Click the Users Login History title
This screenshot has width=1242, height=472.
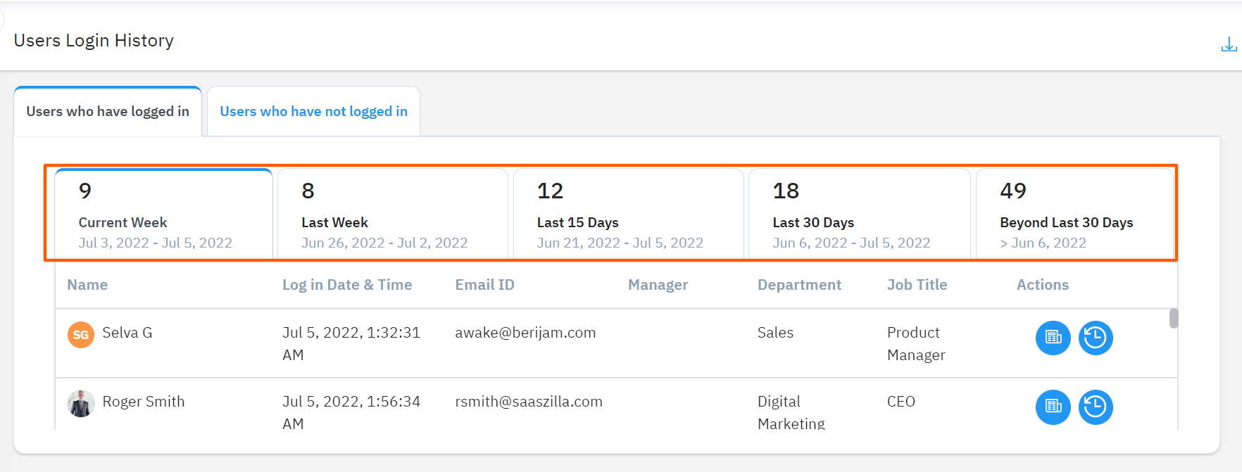(x=94, y=41)
